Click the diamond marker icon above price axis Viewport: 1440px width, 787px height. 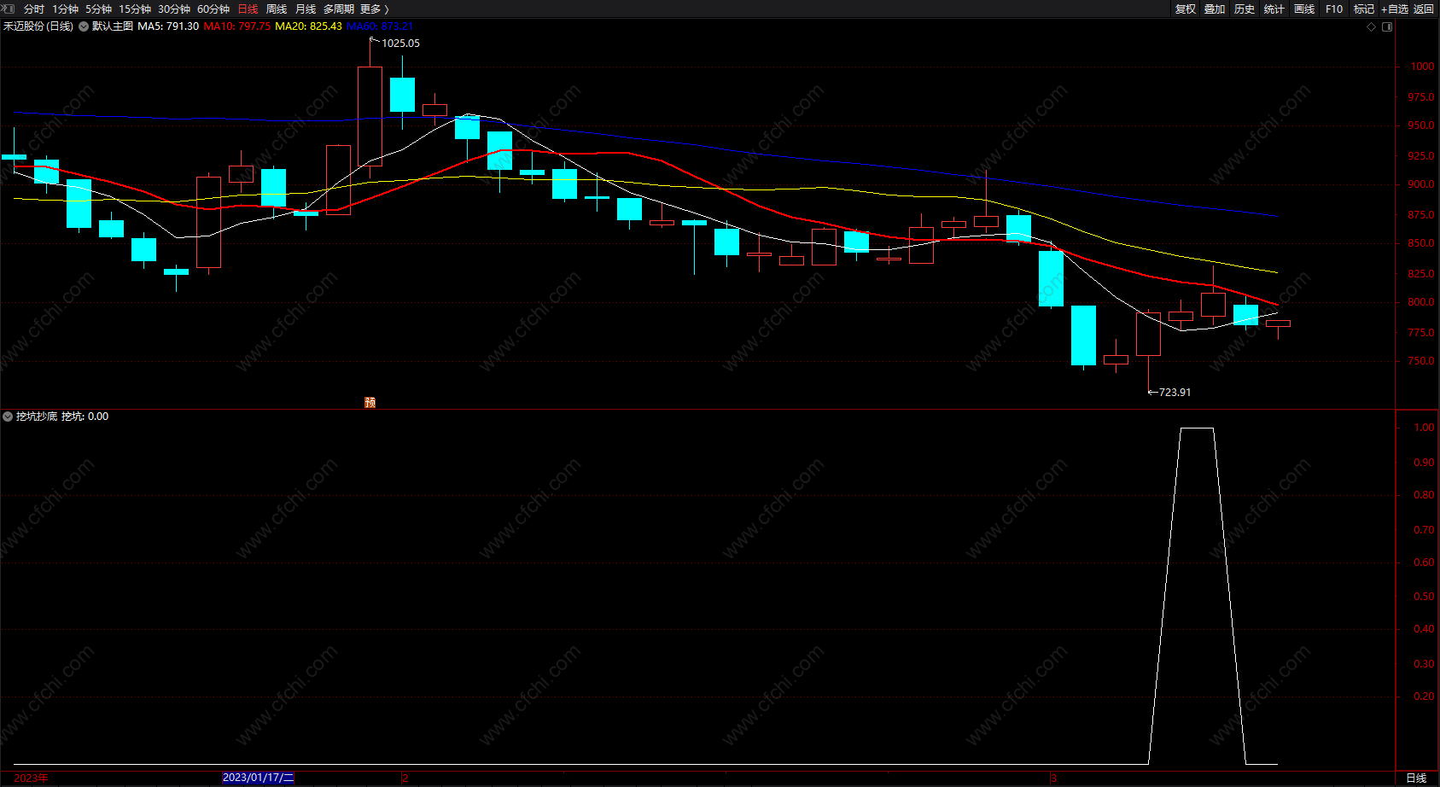point(1372,26)
